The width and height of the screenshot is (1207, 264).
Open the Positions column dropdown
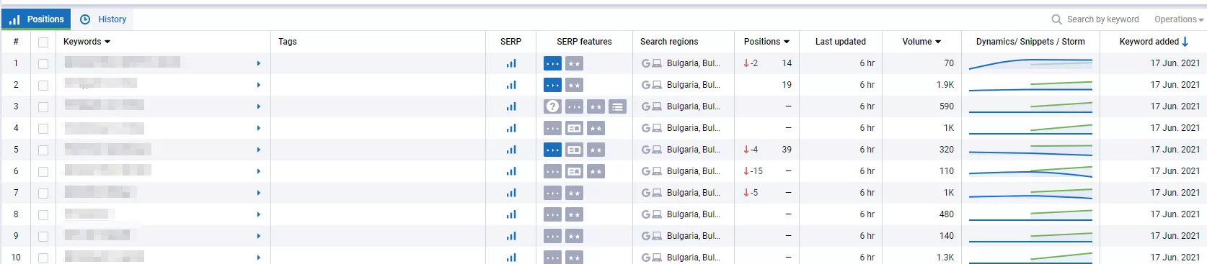787,42
